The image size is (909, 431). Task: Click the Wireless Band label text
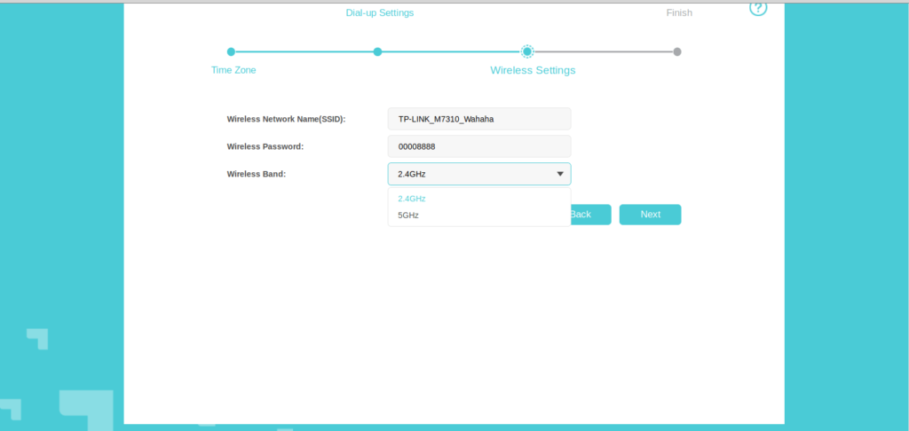[257, 174]
